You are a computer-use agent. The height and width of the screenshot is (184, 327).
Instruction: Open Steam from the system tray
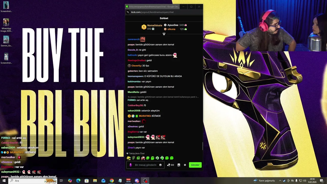tap(284, 181)
